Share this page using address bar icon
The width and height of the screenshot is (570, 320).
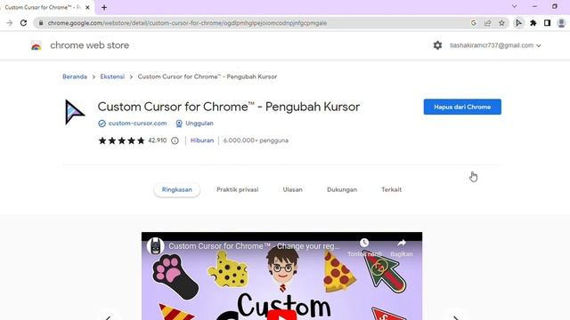(x=487, y=23)
